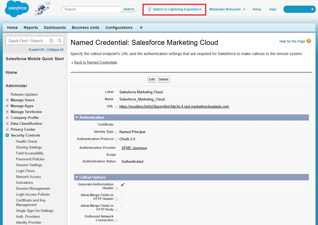The image size is (318, 225).
Task: Click the help bubble for Merge Fields in HTTP Body
Action: click(116, 210)
